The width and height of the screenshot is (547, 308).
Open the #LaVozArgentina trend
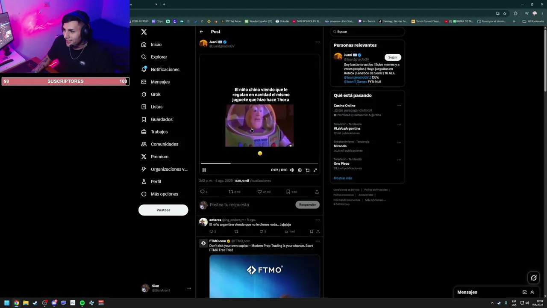coord(347,129)
